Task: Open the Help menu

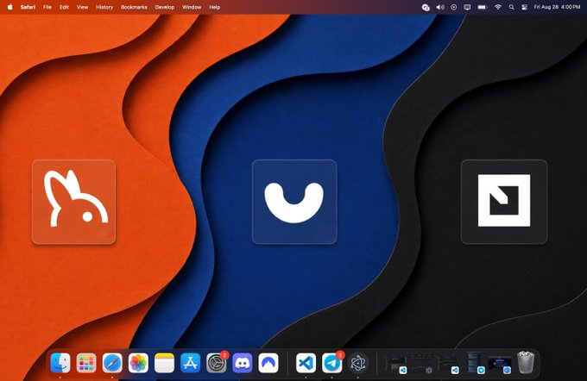Action: click(x=214, y=7)
